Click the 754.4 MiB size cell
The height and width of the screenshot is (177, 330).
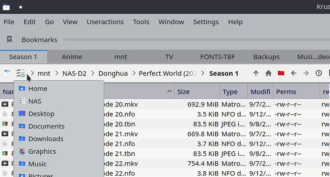tap(203, 164)
